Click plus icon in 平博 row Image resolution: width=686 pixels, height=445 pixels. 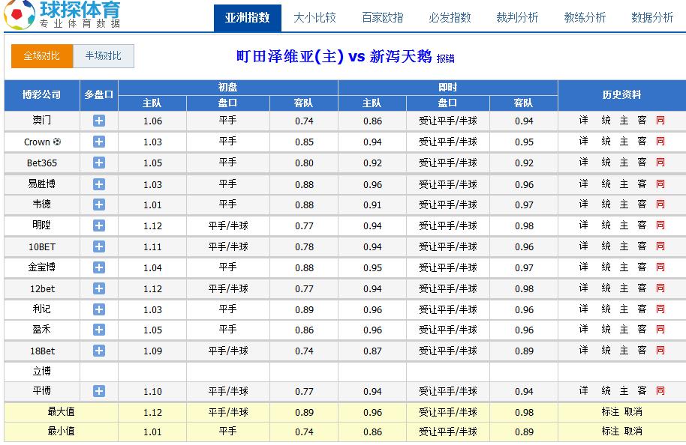(99, 391)
